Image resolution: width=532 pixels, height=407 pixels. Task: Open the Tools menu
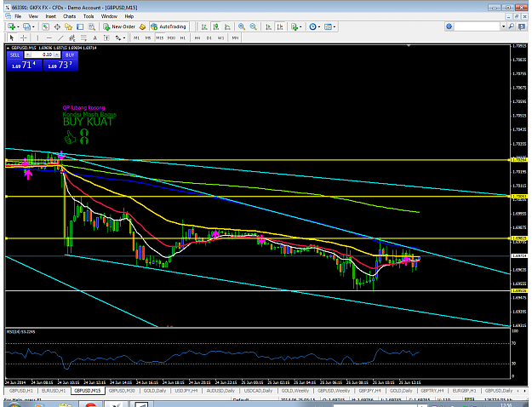[89, 16]
